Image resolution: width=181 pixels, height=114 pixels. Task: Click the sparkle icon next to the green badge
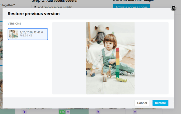(68, 112)
